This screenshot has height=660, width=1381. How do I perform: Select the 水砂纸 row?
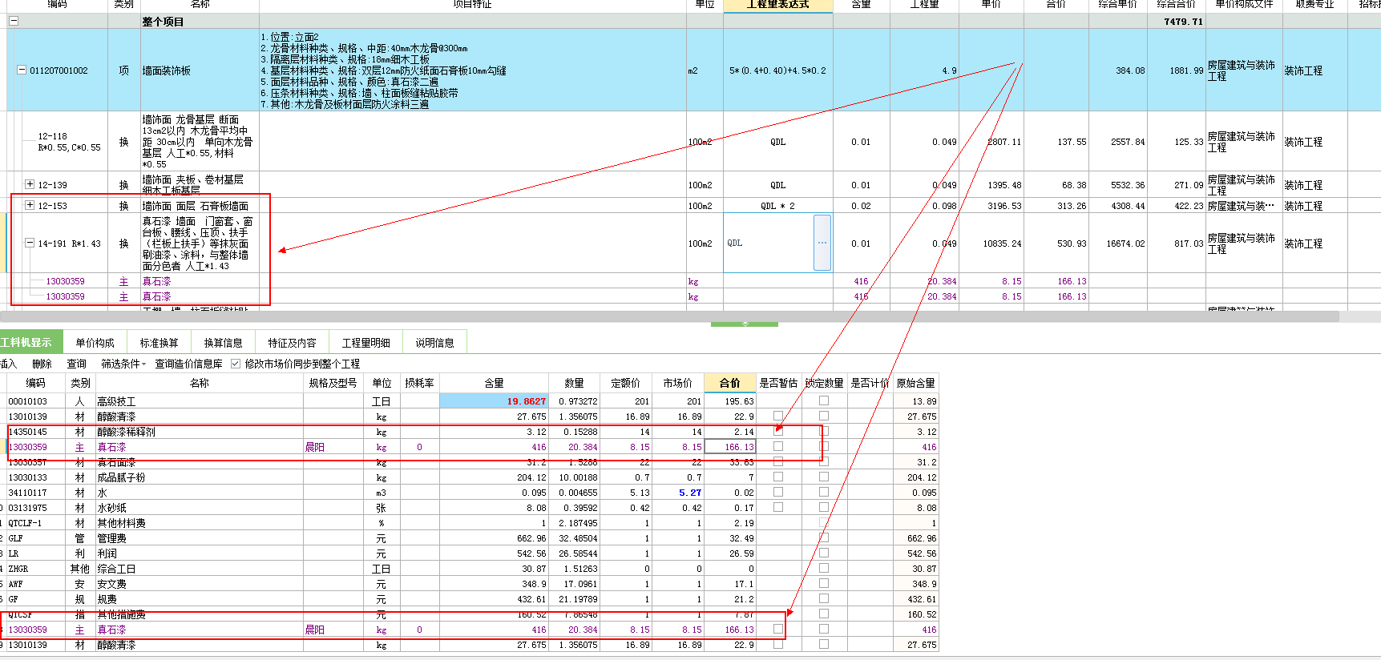469,508
